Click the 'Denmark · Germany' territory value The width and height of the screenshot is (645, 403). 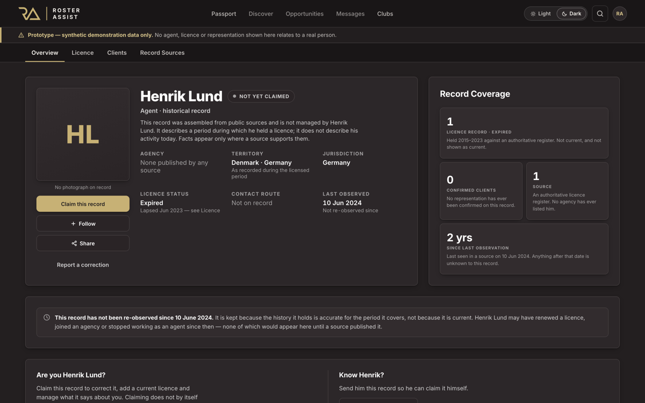point(262,163)
